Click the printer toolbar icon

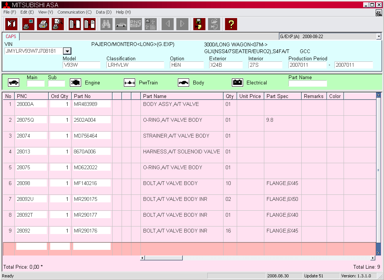click(43, 24)
